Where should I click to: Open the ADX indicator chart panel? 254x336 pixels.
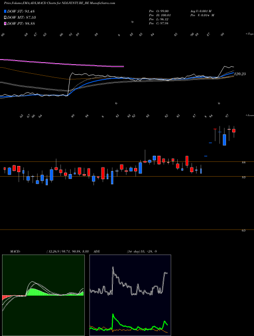(x=130, y=295)
